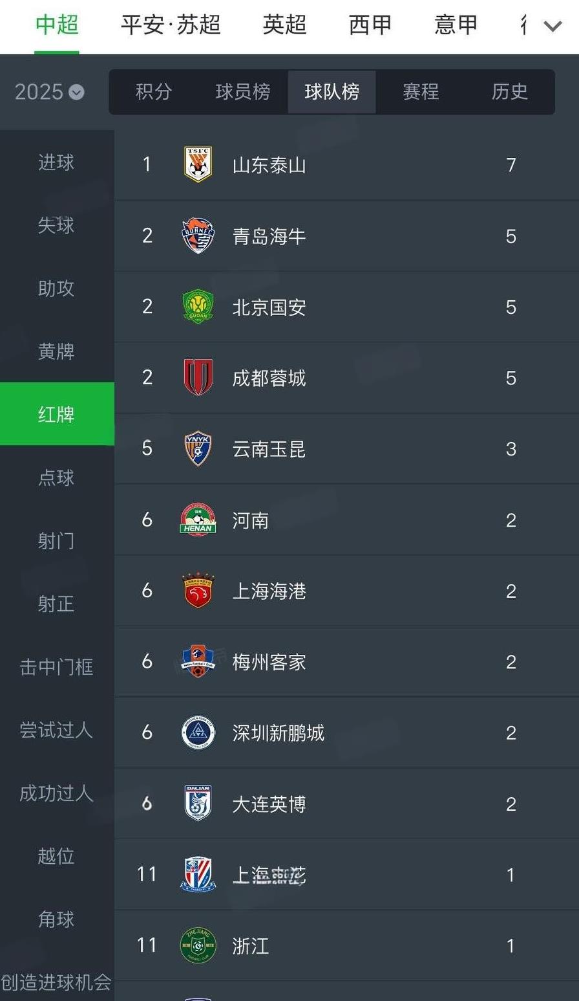Tap the Qingdao Hainiu team logo
This screenshot has height=1001, width=579.
point(198,236)
